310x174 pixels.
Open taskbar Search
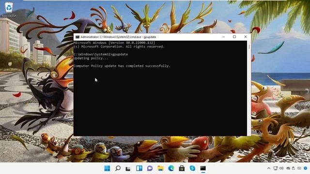(x=118, y=168)
